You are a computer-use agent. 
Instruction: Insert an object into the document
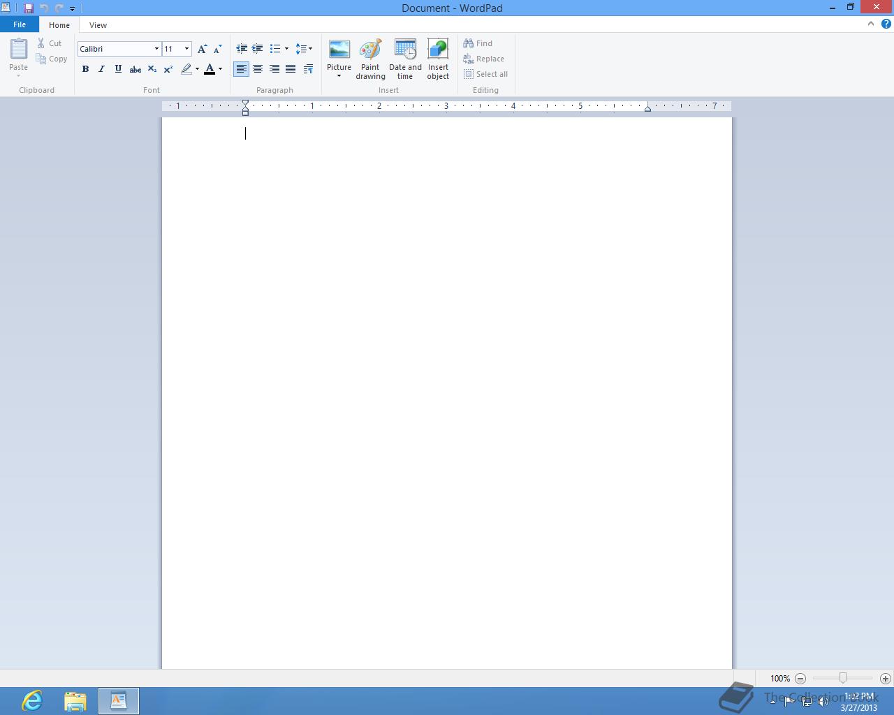[x=438, y=59]
